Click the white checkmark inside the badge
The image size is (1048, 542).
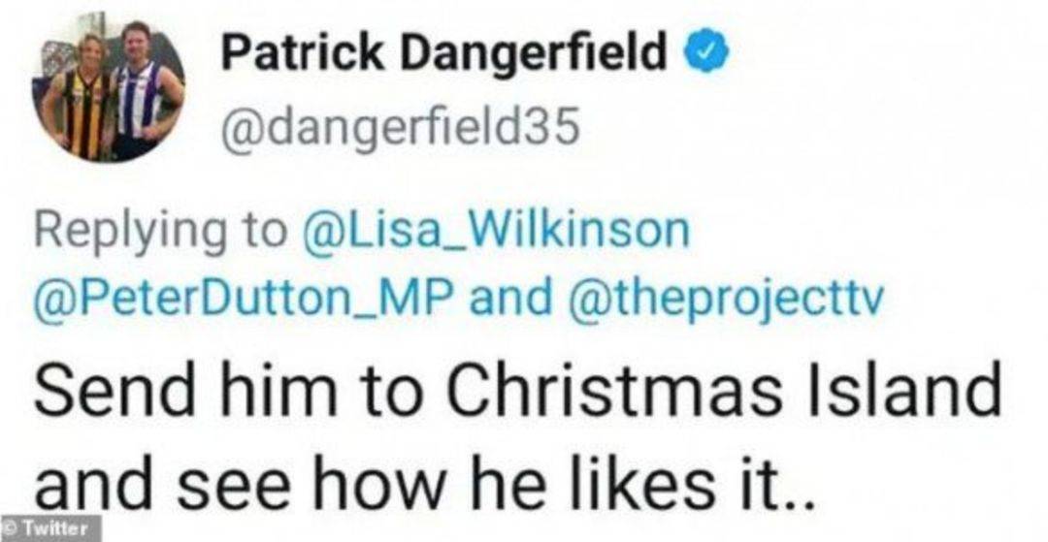click(705, 54)
